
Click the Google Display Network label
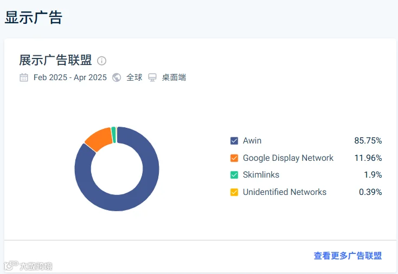tap(288, 158)
